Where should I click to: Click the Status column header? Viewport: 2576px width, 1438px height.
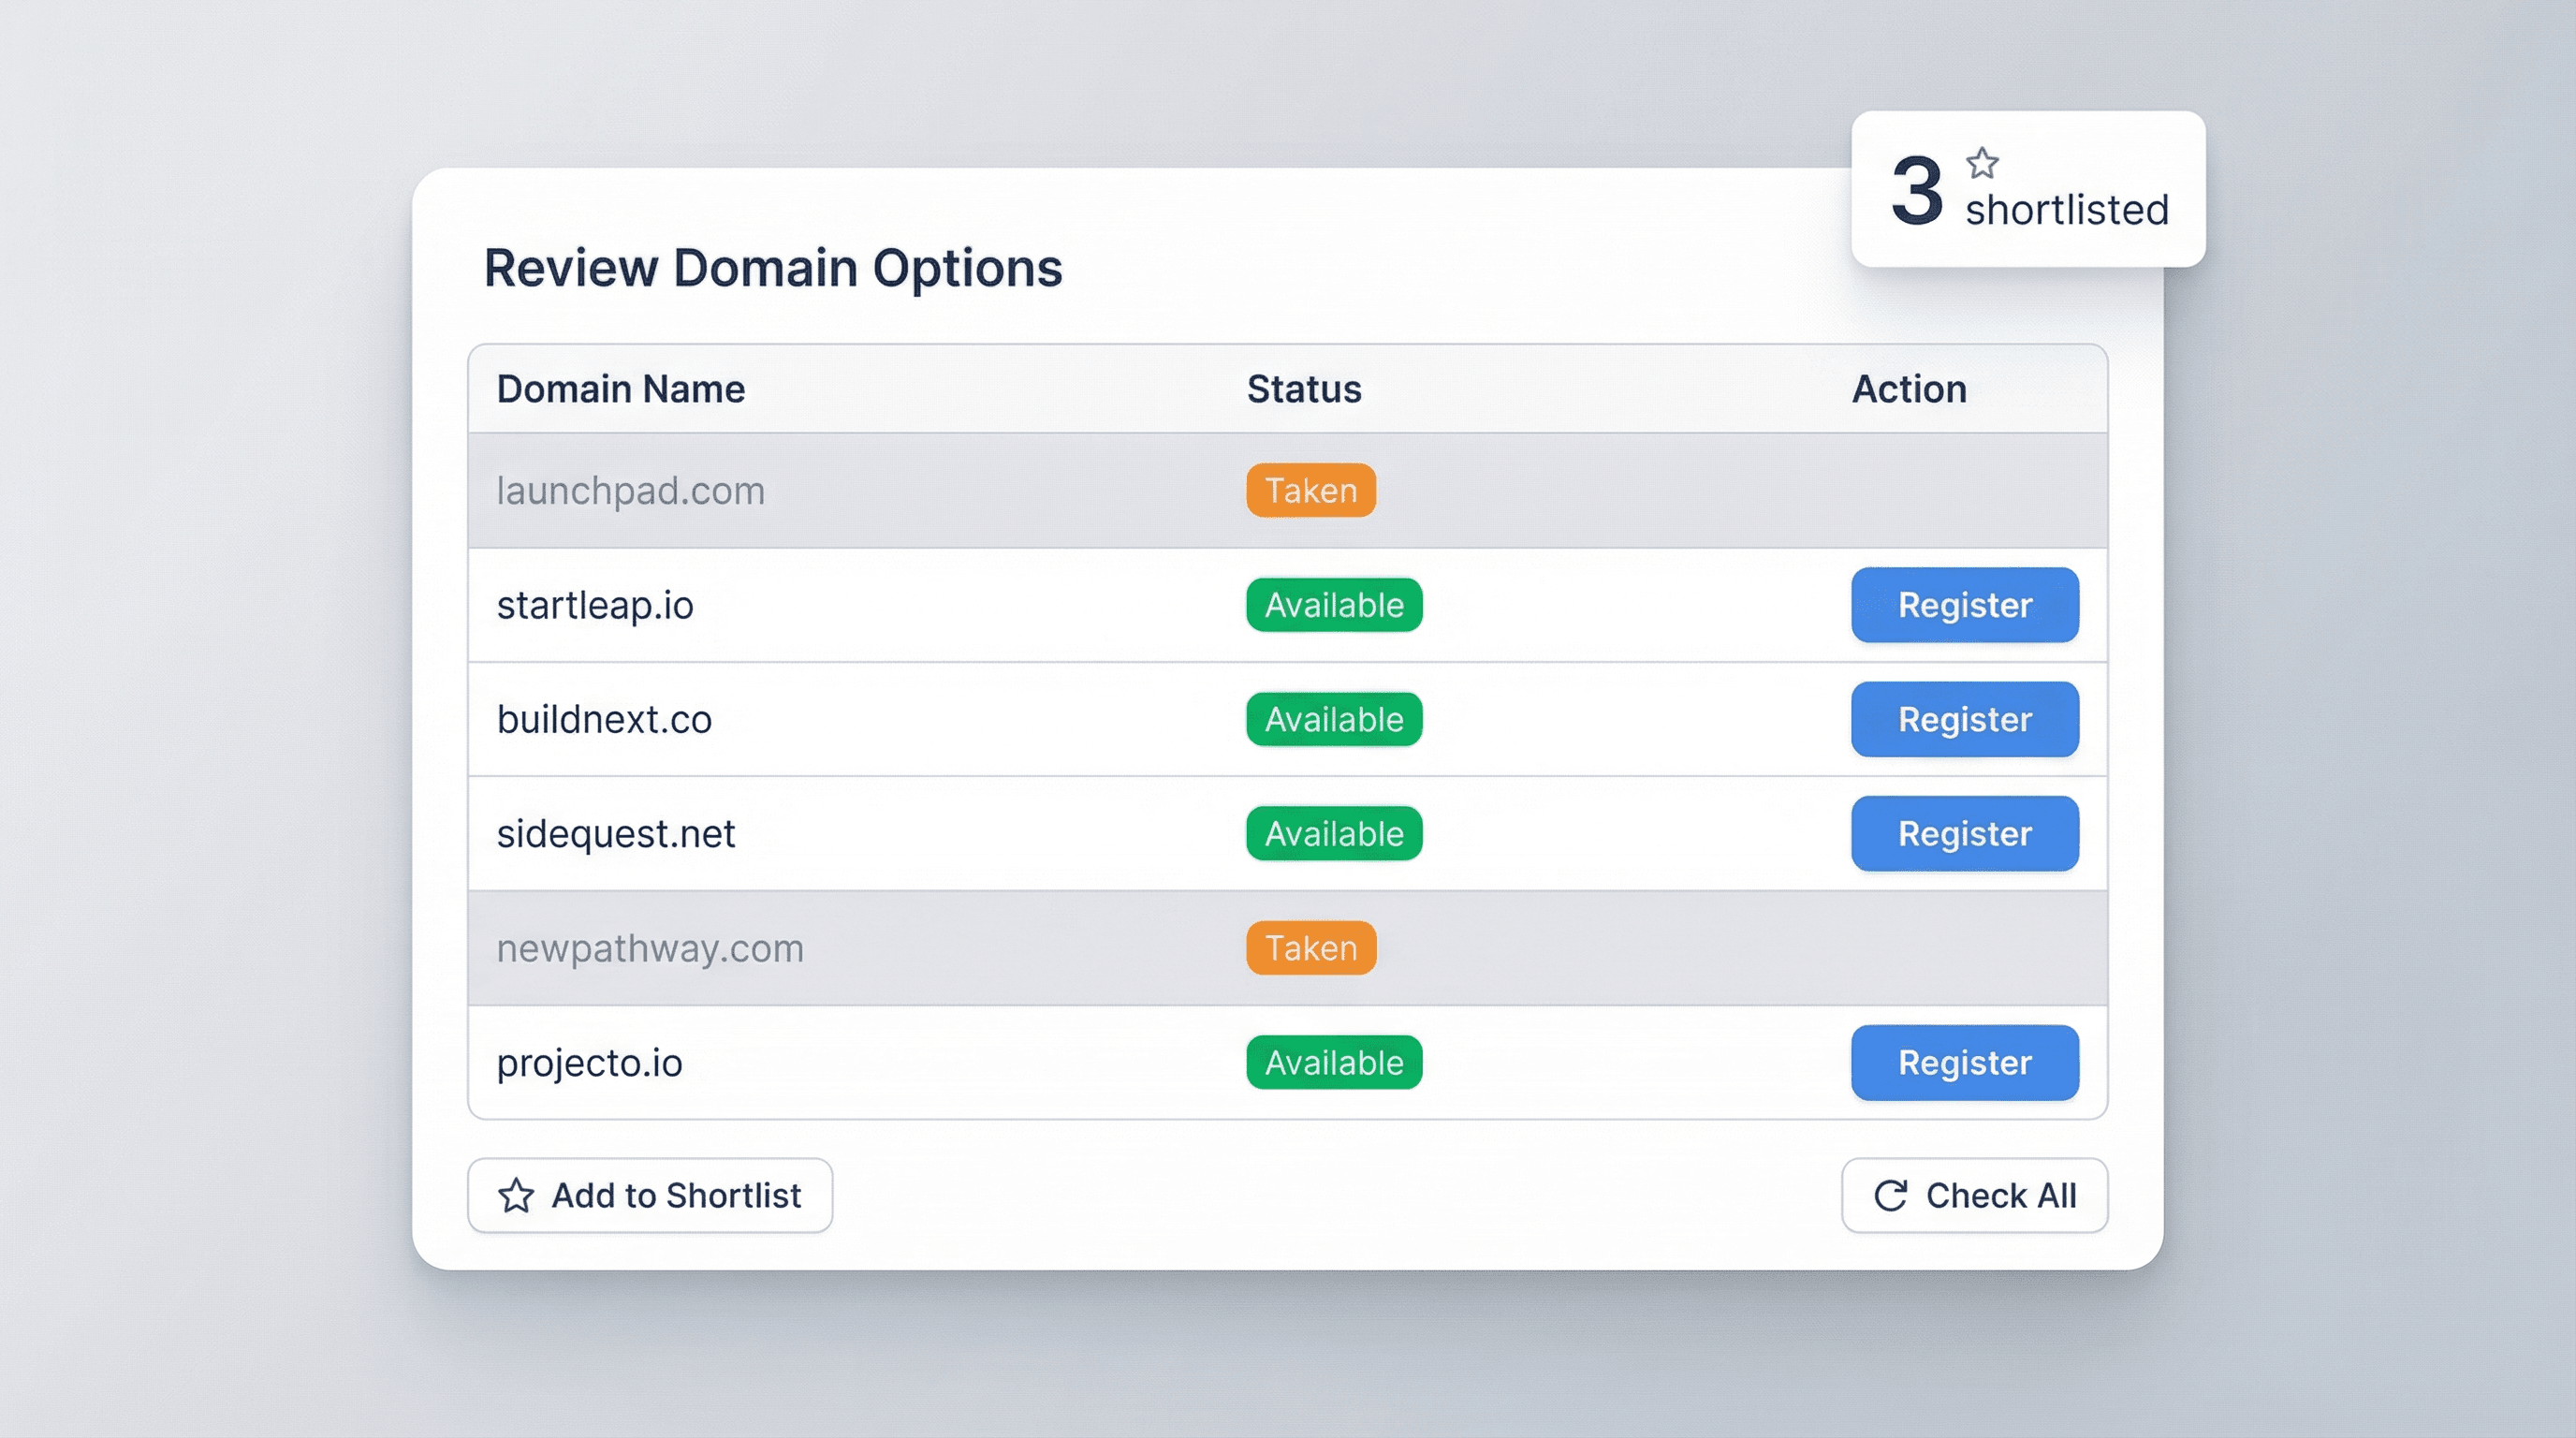1303,389
